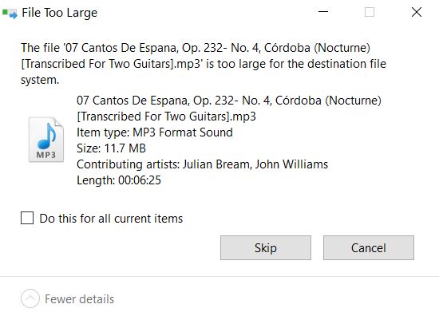This screenshot has width=439, height=316.
Task: Click the MP3 file thumbnail icon
Action: [46, 140]
